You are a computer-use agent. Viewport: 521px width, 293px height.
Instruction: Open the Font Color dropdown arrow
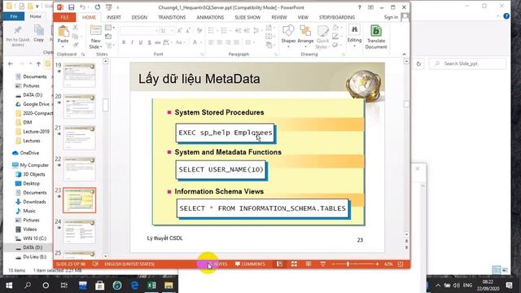point(201,42)
